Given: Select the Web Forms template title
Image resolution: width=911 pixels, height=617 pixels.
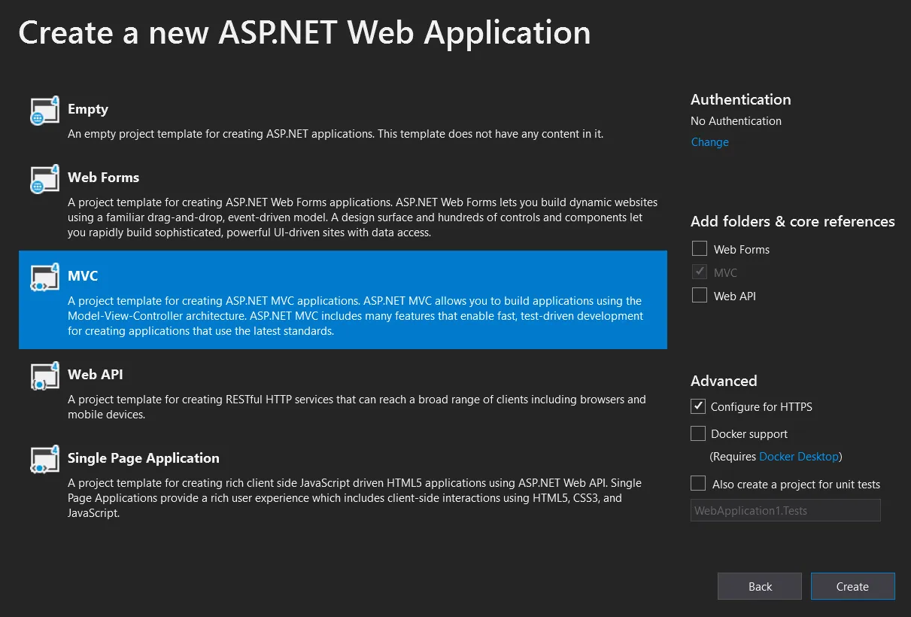Looking at the screenshot, I should tap(103, 178).
